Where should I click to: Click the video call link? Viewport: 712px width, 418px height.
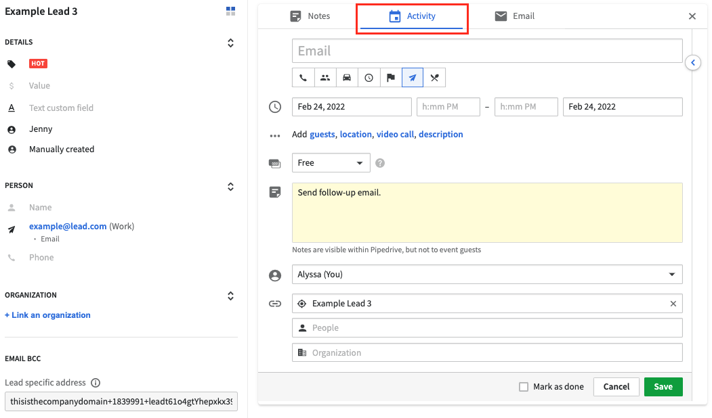tap(395, 134)
